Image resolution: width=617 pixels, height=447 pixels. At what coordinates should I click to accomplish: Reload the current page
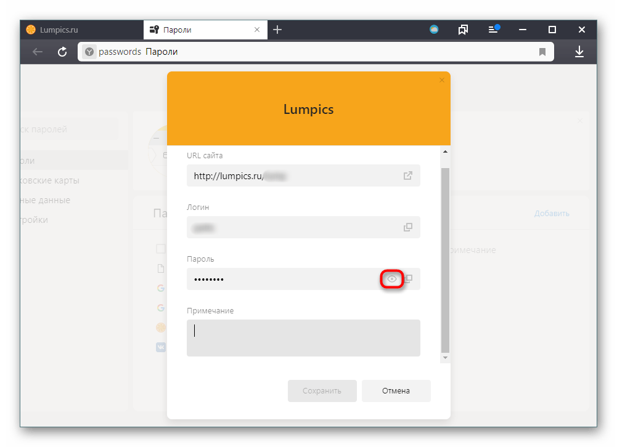coord(62,52)
